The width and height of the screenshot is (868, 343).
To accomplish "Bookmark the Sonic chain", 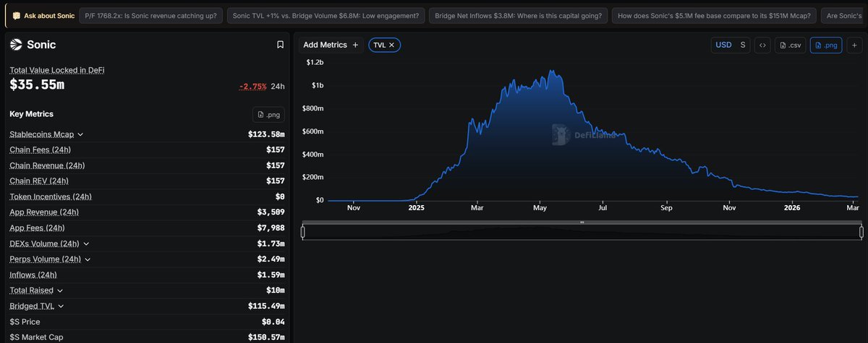I will 280,45.
